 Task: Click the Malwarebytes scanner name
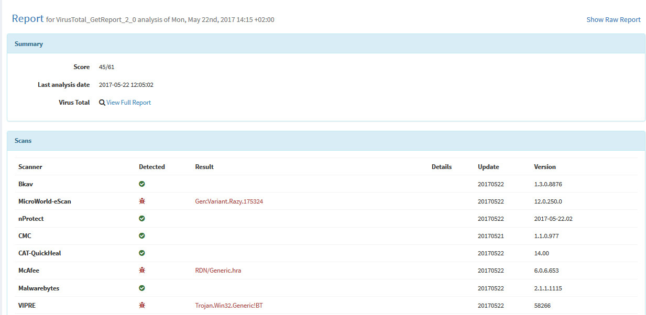[39, 288]
